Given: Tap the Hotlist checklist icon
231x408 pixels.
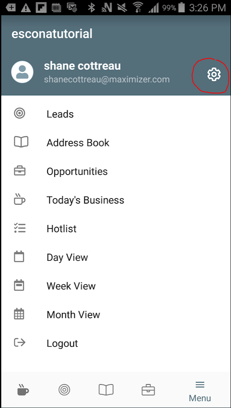Looking at the screenshot, I should click(19, 228).
